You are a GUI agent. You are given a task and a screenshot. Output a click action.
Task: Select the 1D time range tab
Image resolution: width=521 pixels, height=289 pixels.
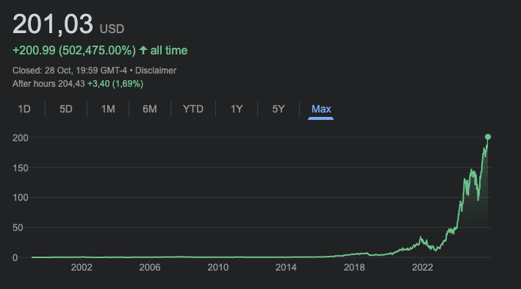(x=24, y=109)
